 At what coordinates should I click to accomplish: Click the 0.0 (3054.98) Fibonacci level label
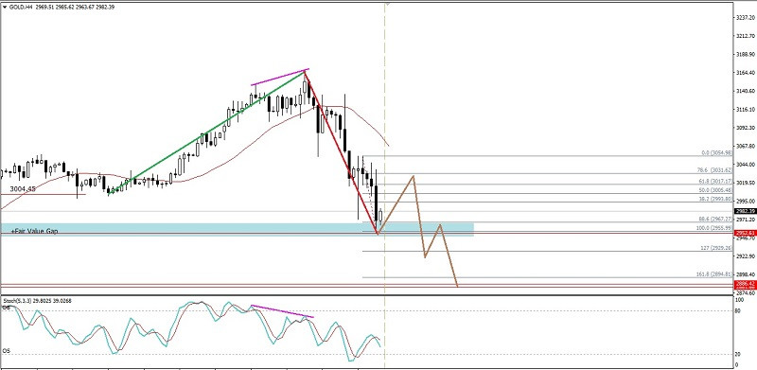[x=717, y=152]
